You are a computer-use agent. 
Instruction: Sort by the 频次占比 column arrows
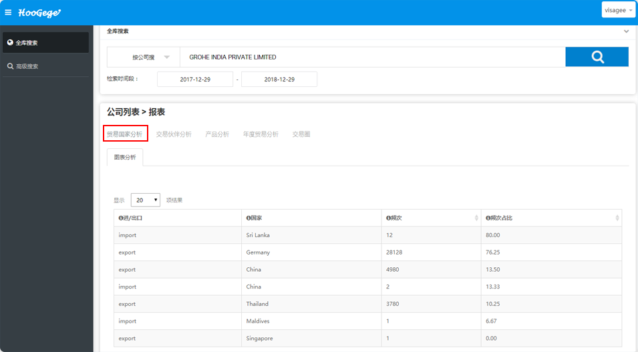point(617,218)
